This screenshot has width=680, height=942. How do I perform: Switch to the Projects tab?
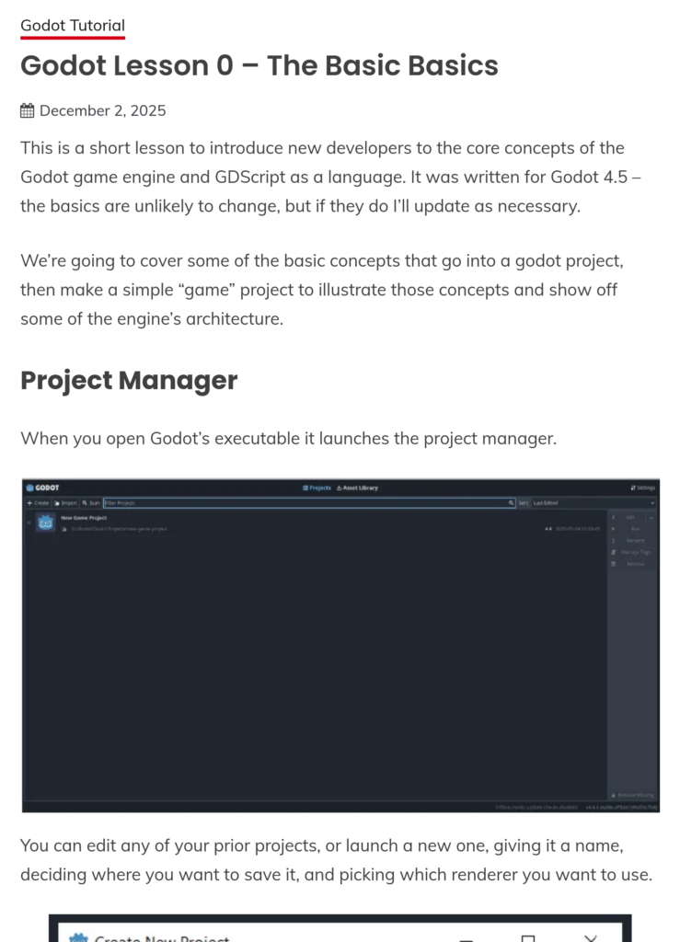[317, 488]
